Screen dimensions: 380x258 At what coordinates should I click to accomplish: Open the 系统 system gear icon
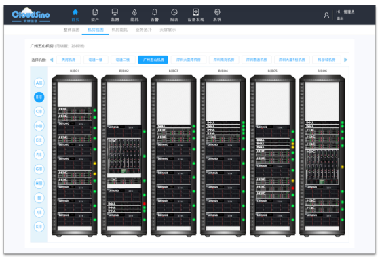[217, 15]
